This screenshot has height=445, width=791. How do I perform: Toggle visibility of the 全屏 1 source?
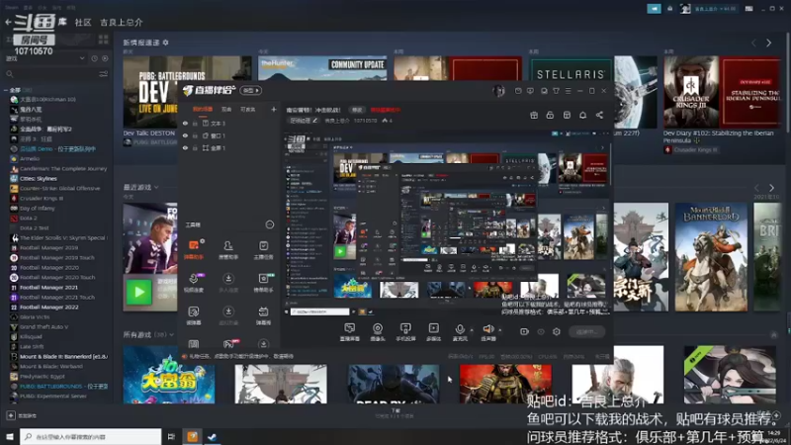point(185,147)
